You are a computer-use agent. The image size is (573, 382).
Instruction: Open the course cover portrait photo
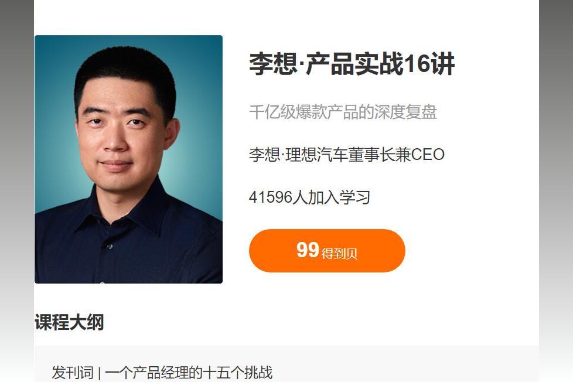(x=128, y=159)
